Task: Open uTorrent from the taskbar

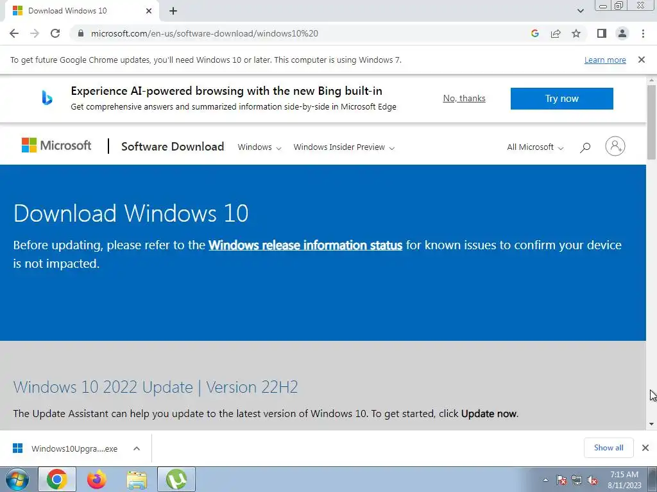Action: tap(176, 479)
